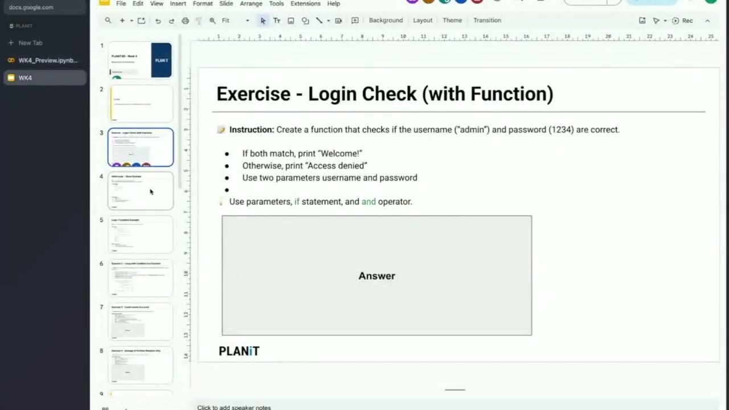Expand the pointer options dropdown near Rec

click(665, 20)
